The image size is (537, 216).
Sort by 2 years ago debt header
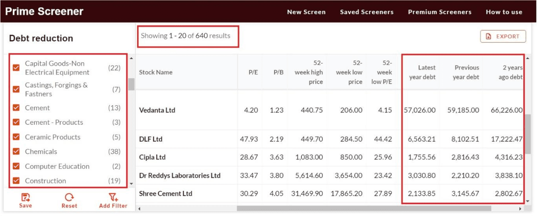pos(510,73)
